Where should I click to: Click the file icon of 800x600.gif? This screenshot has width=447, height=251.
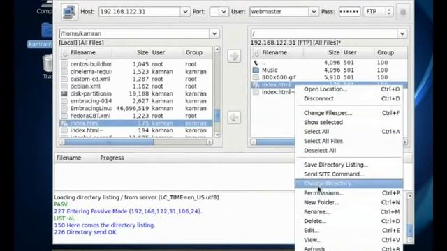pos(256,77)
